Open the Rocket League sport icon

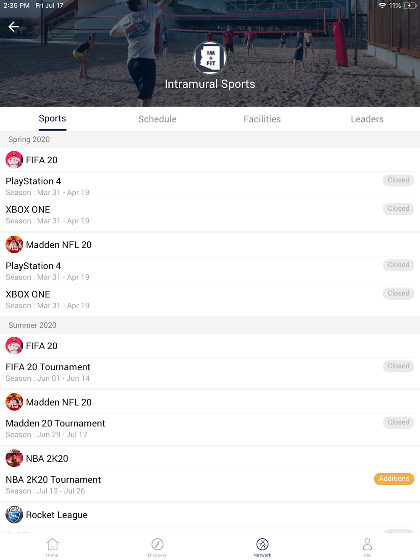point(14,515)
